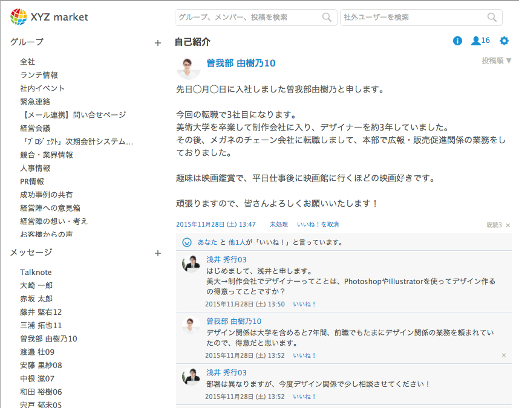Image resolution: width=519 pixels, height=408 pixels.
Task: Open the PR情報 group
Action: (32, 181)
